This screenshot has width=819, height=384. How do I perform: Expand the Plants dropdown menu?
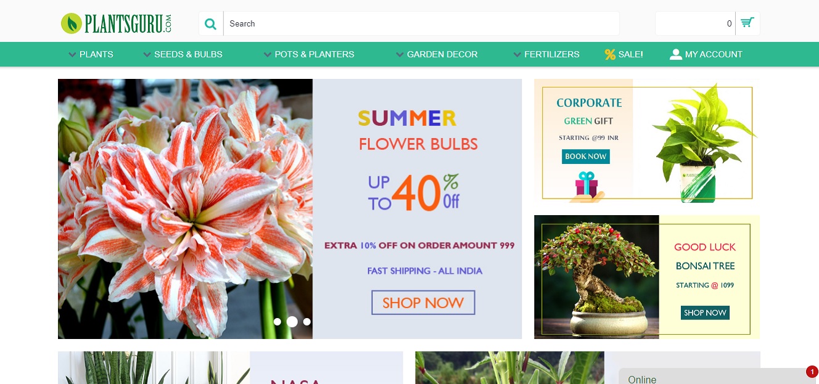[x=91, y=54]
